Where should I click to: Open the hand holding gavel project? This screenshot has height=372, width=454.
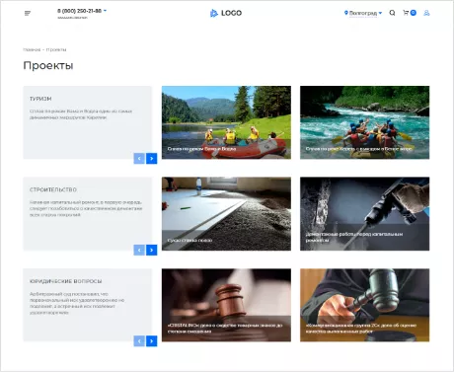pyautogui.click(x=364, y=305)
